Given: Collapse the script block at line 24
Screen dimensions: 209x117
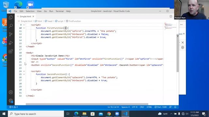Looking at the screenshot, I should 24,71.
